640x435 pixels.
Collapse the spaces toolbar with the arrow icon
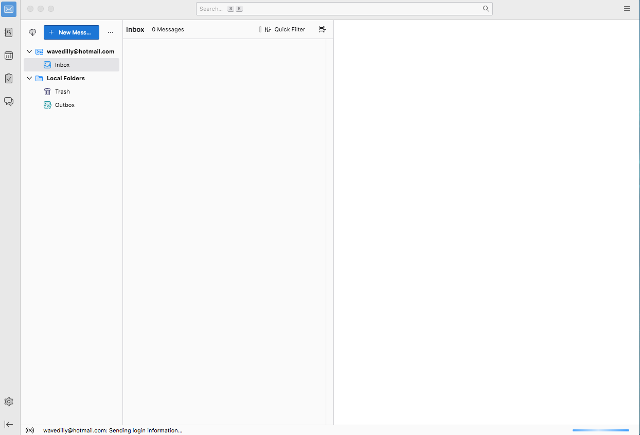9,424
